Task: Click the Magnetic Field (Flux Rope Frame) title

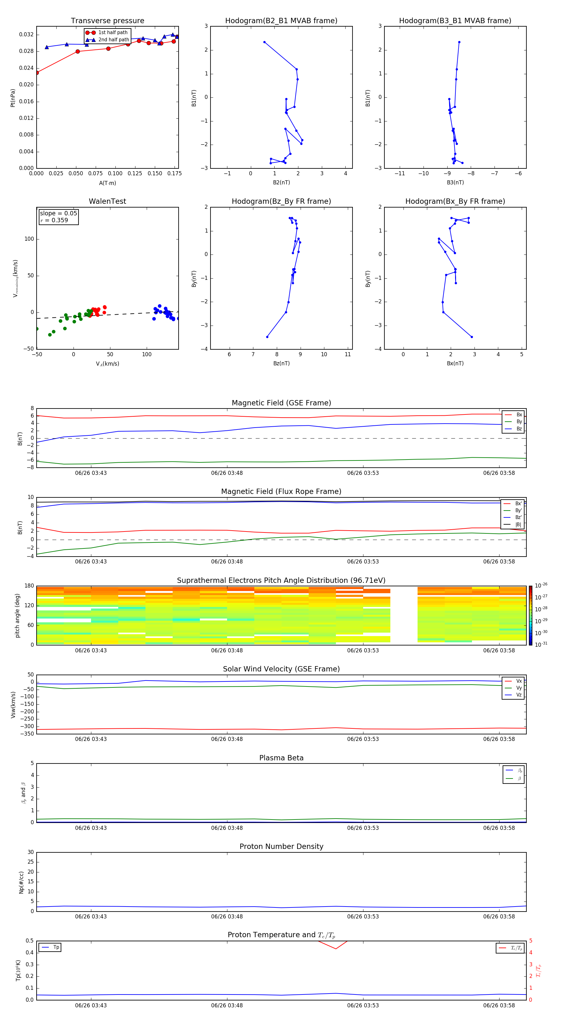Action: (281, 492)
